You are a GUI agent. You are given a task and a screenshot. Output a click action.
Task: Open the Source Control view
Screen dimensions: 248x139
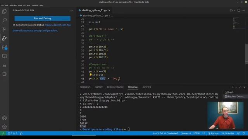[4, 29]
